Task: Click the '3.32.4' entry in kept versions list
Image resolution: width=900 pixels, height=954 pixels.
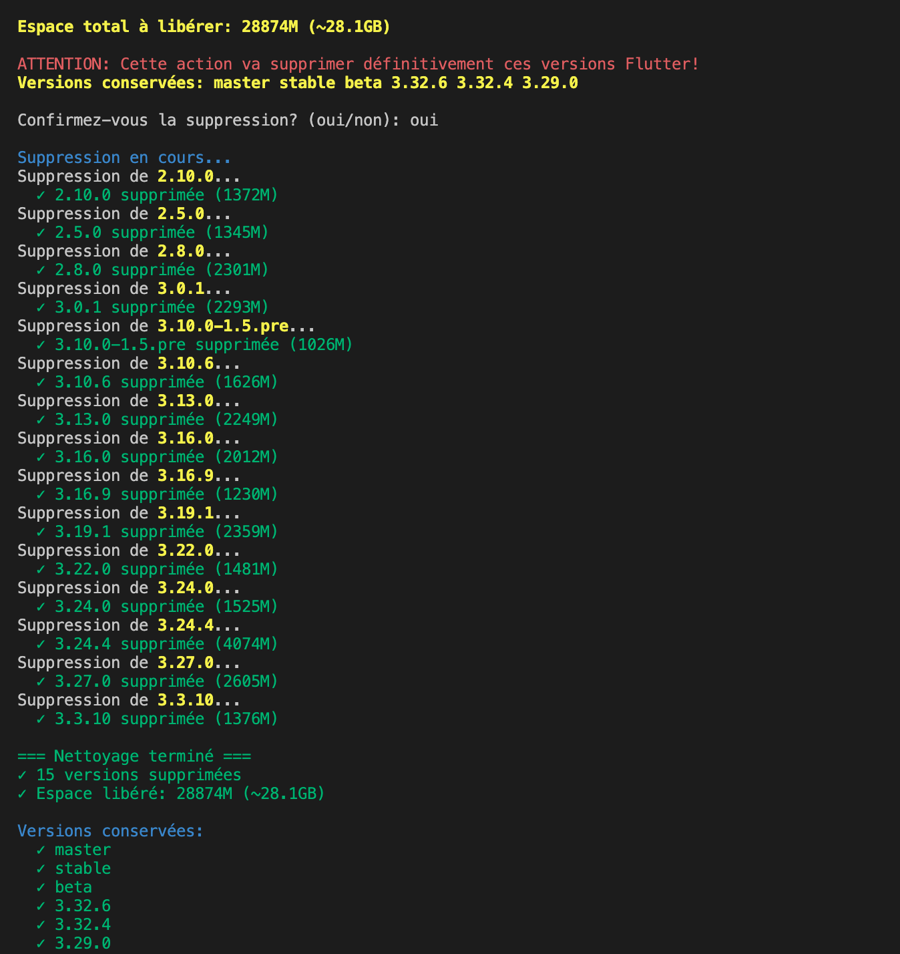Action: (73, 925)
